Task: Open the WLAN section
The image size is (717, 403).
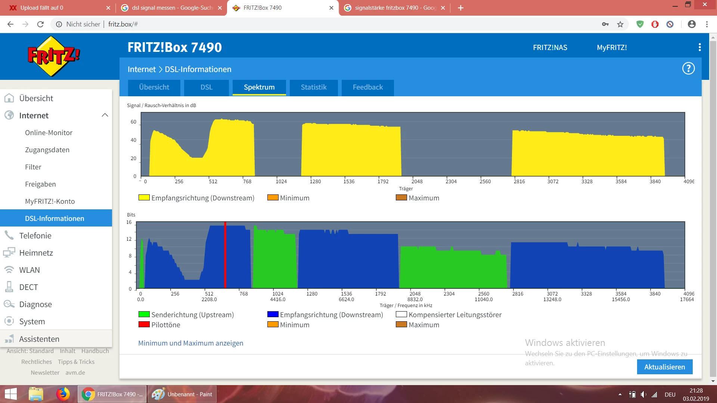Action: coord(29,270)
